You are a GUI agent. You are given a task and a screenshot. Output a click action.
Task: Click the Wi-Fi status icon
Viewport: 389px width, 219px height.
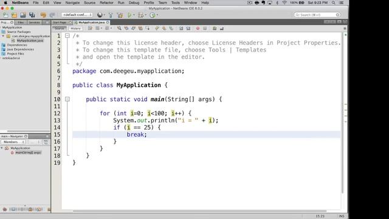point(284,2)
